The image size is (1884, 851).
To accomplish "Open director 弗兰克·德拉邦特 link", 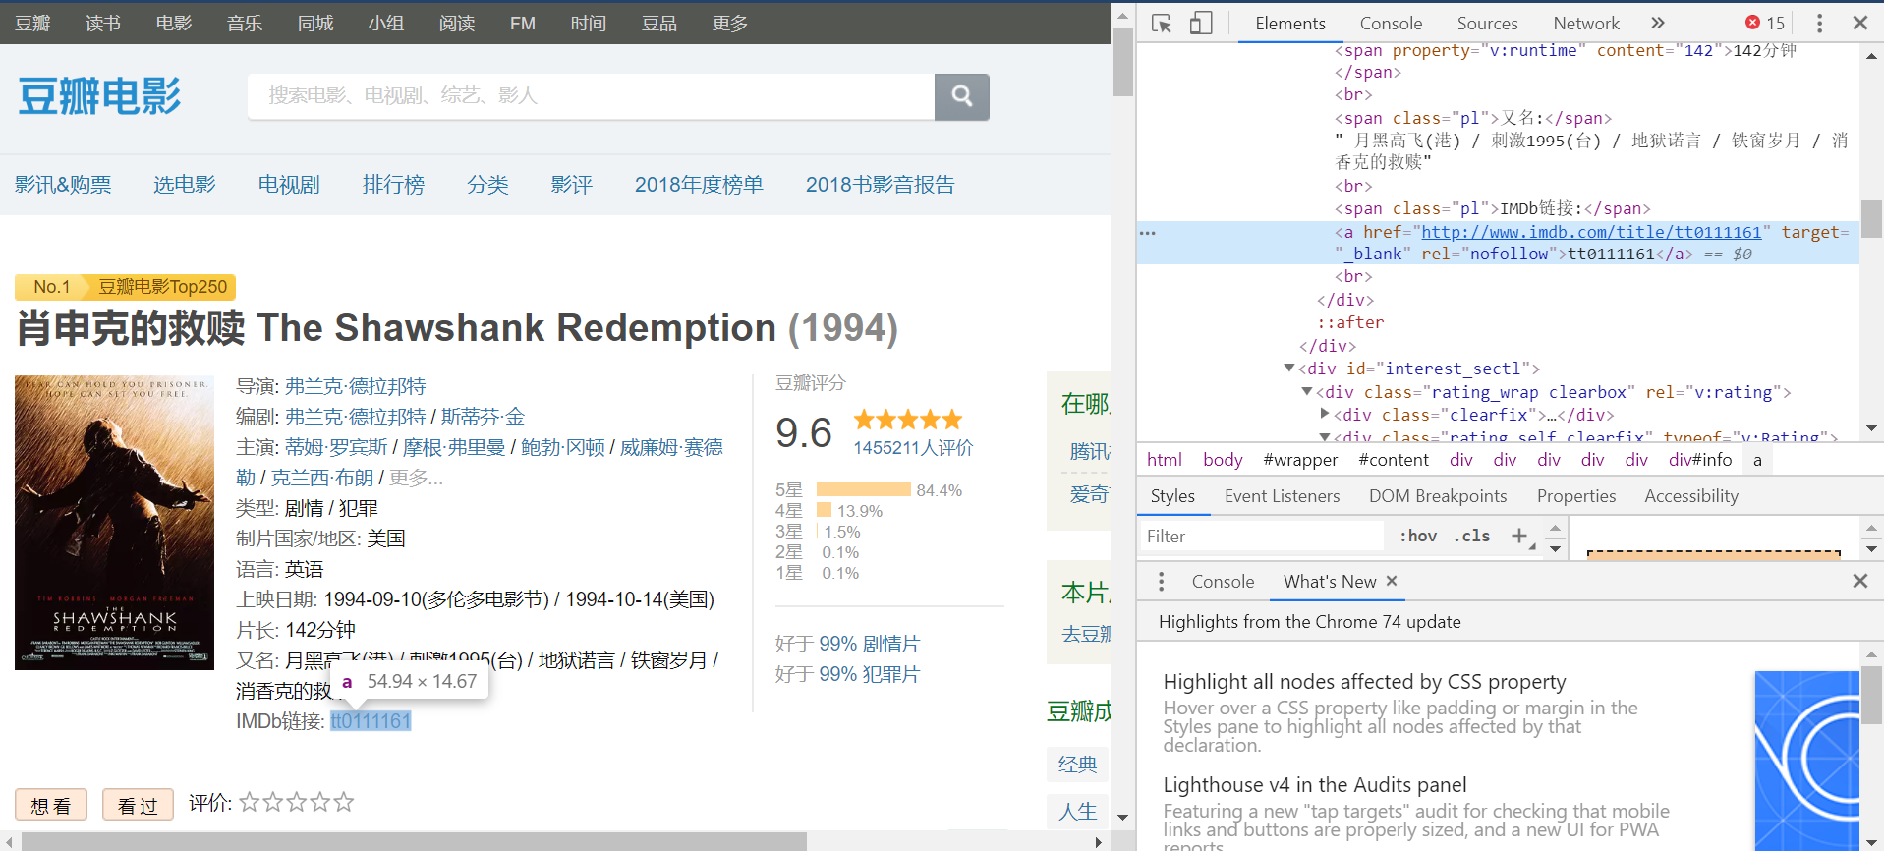I will pyautogui.click(x=356, y=386).
